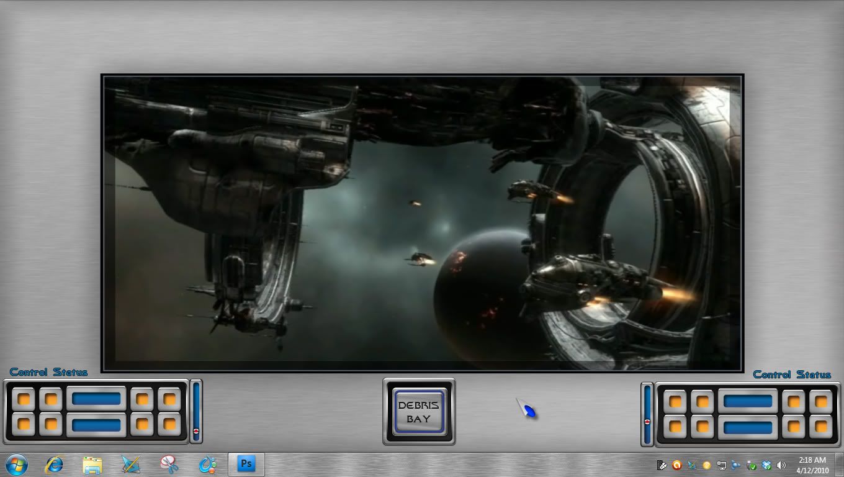Toggle second top-row orange button, left panel
Screen dimensions: 844x477
pos(51,399)
